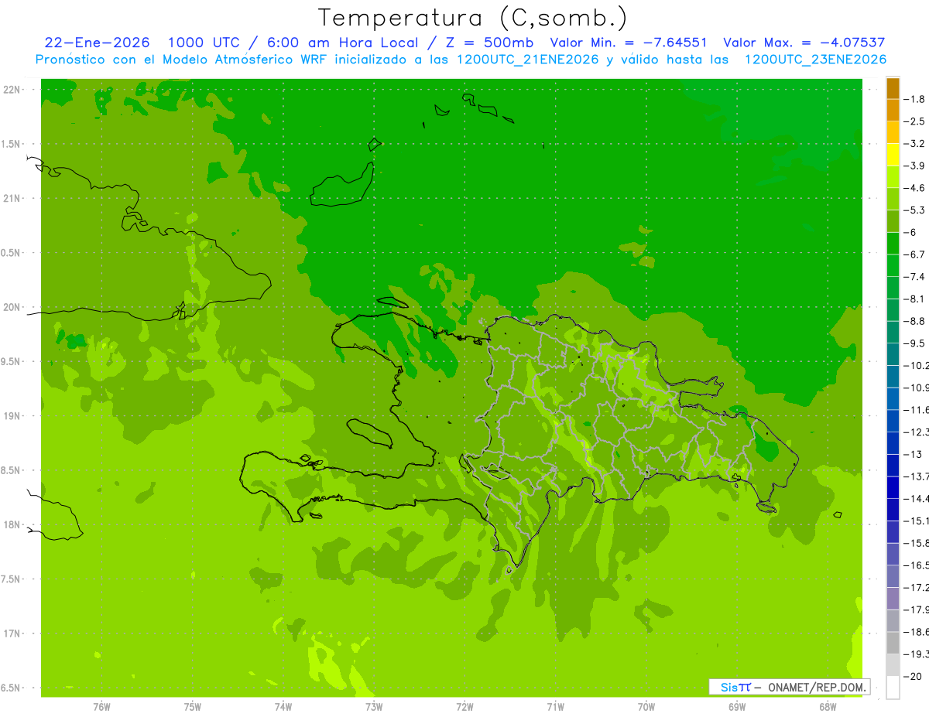Viewport: 929px width, 717px height.
Task: Click the "70W" longitude axis label
Action: [x=646, y=707]
